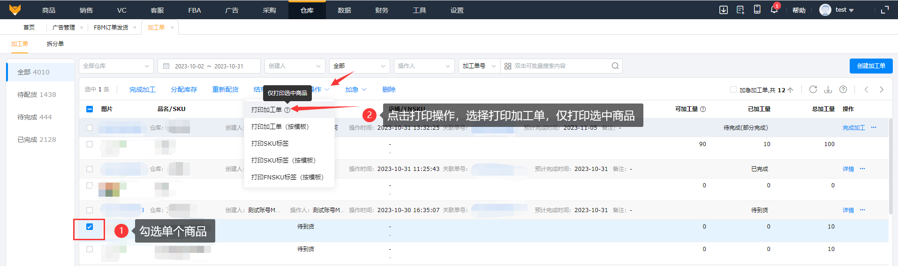This screenshot has height=266, width=898.
Task: Check the 16:35:07 order group checkbox
Action: [x=90, y=210]
